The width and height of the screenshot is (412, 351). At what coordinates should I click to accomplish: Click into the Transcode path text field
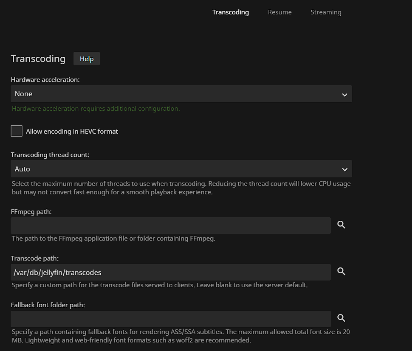(x=170, y=272)
